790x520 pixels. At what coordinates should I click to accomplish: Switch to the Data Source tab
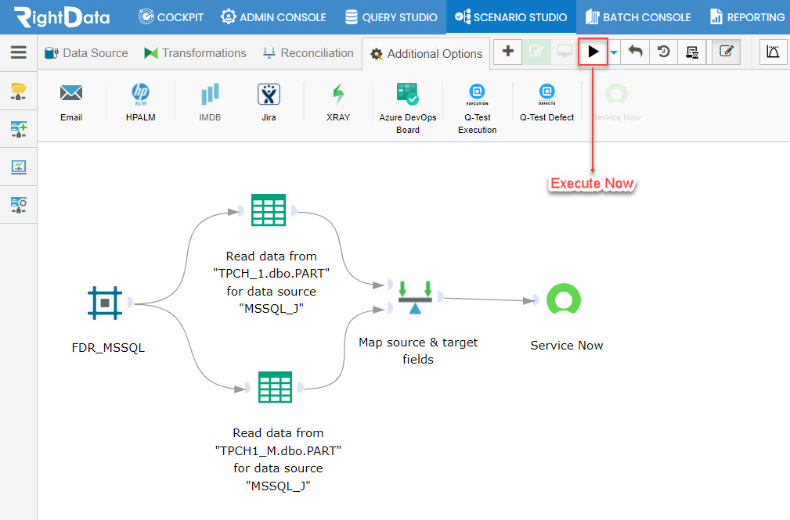[x=86, y=53]
